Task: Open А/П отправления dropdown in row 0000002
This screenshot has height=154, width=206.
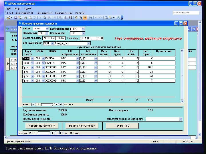Action: click(78, 81)
